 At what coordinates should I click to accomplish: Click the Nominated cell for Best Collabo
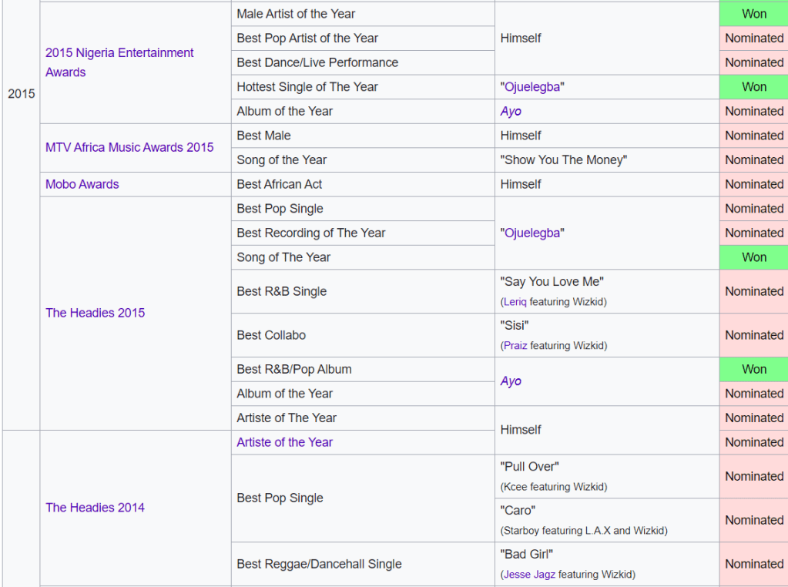(x=753, y=335)
